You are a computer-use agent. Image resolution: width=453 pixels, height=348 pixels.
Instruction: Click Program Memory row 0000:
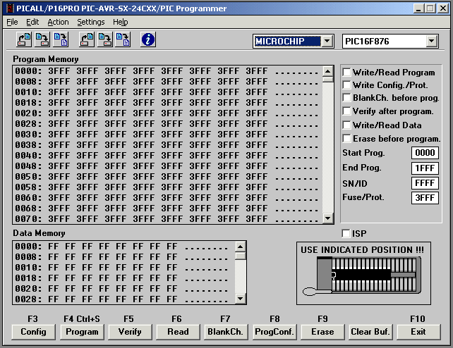(x=167, y=71)
